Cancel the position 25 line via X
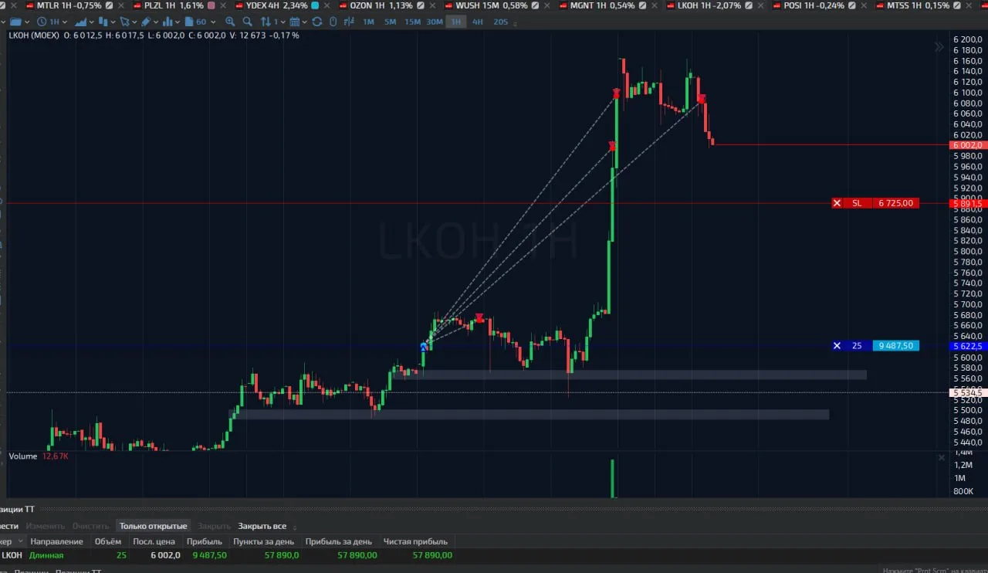This screenshot has height=573, width=988. tap(837, 346)
